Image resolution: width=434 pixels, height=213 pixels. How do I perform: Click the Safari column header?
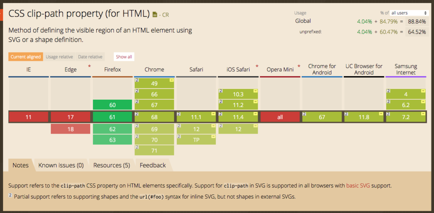[x=196, y=70]
